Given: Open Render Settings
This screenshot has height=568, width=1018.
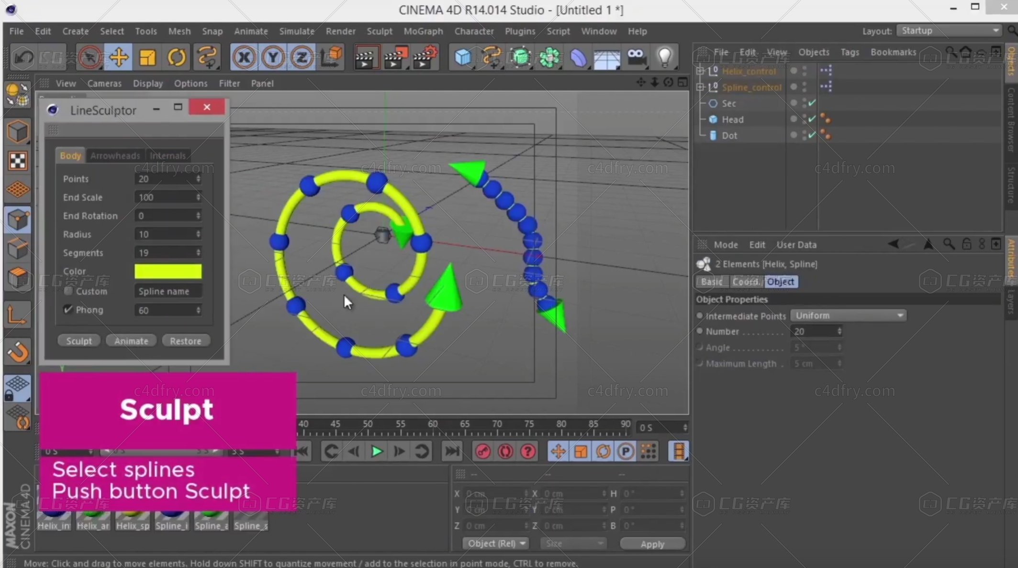Looking at the screenshot, I should (x=425, y=57).
